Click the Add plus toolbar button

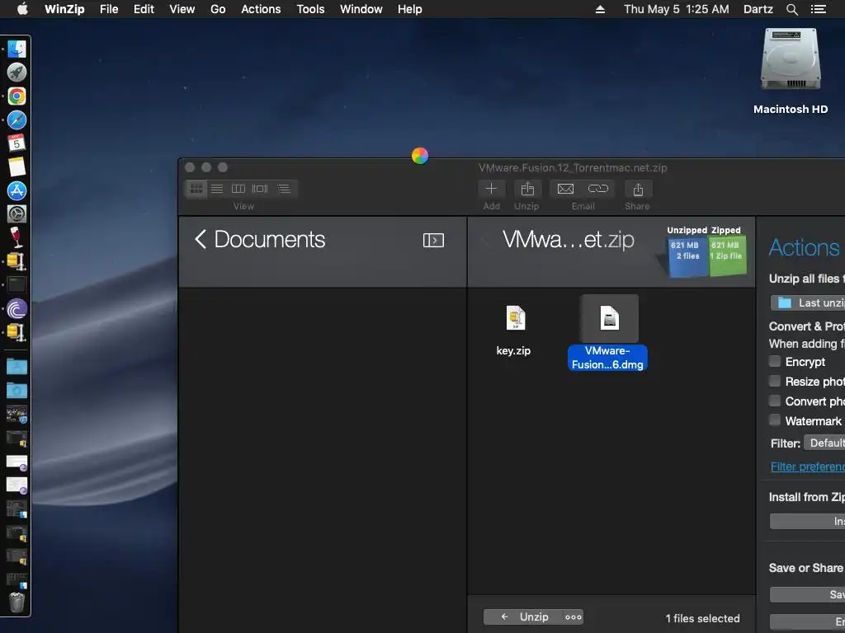click(x=492, y=189)
